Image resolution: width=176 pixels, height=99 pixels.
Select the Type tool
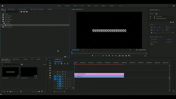point(50,78)
